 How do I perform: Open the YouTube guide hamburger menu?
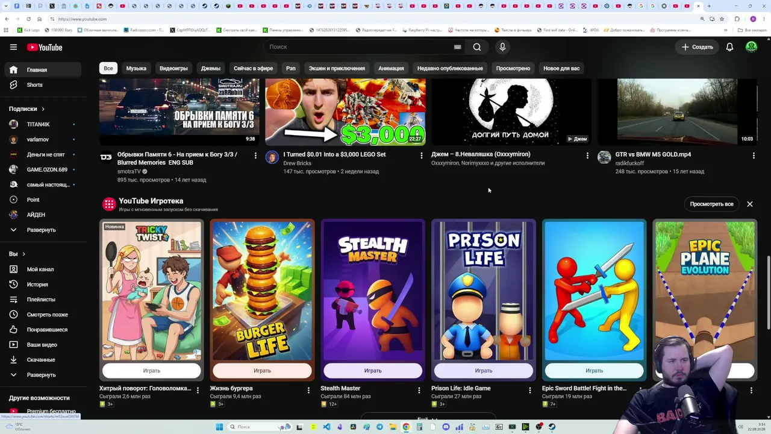(x=13, y=47)
